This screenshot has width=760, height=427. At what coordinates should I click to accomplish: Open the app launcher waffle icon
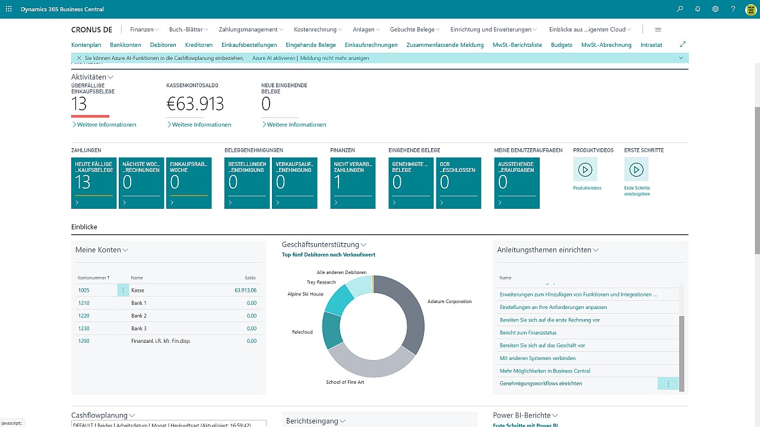click(x=8, y=9)
